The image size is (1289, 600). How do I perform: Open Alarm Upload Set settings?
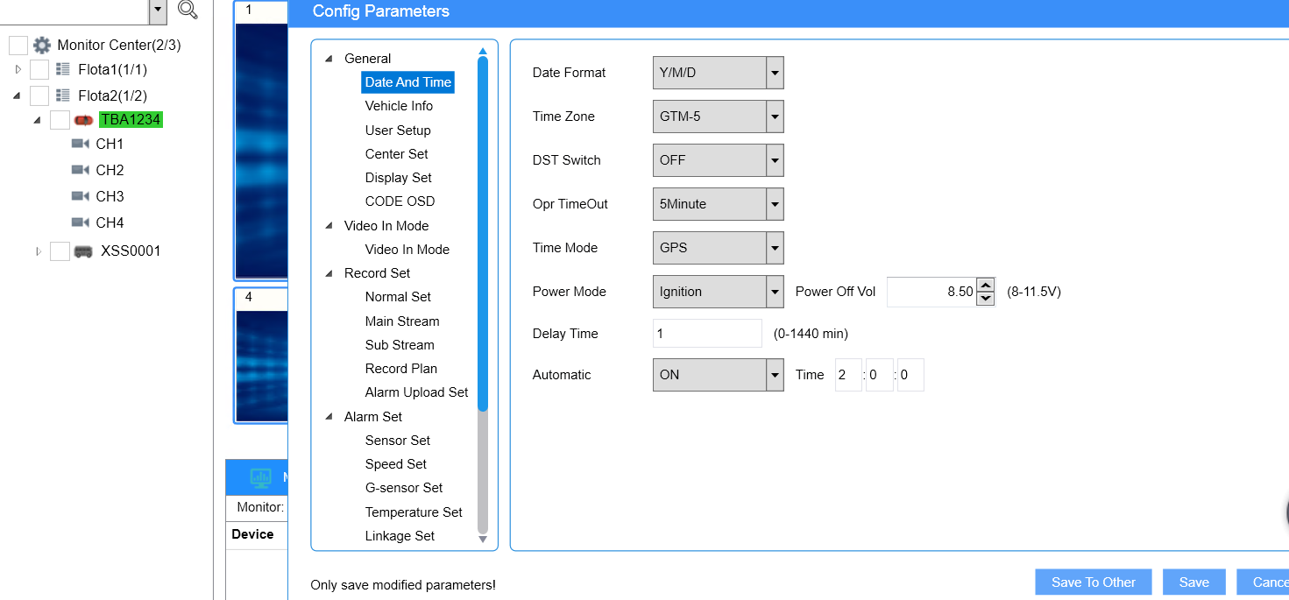tap(417, 392)
